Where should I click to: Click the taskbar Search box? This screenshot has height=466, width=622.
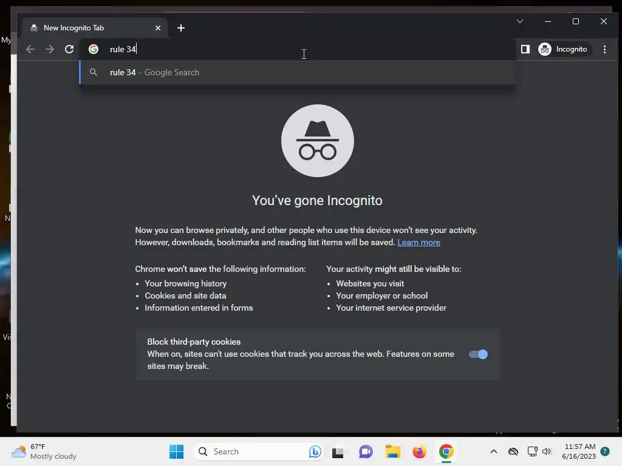259,451
